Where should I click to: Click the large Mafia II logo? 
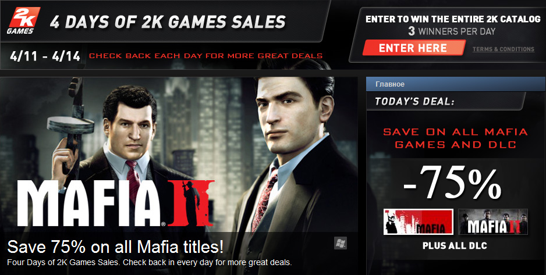(x=116, y=203)
